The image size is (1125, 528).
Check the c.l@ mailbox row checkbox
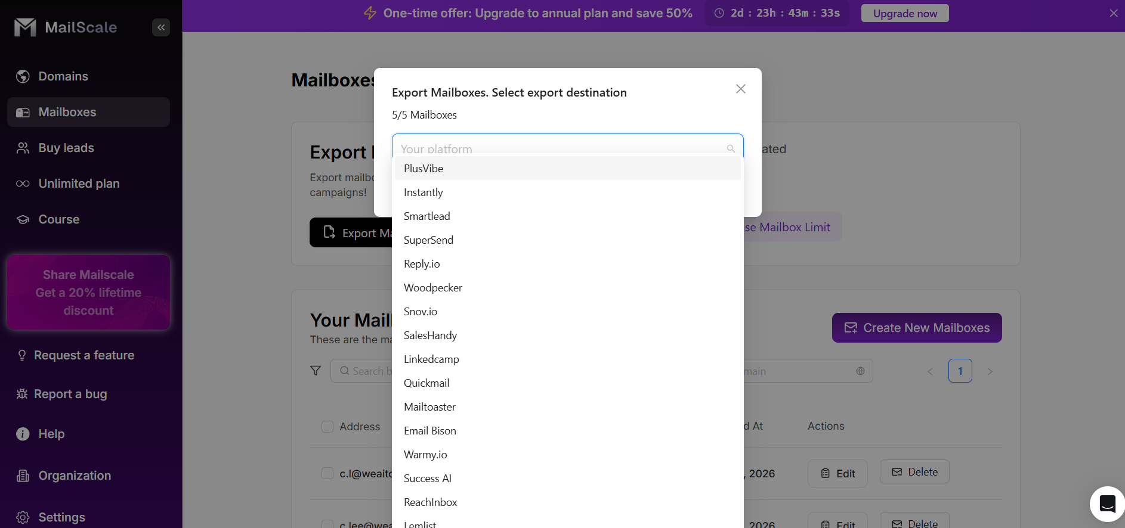[327, 473]
